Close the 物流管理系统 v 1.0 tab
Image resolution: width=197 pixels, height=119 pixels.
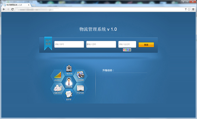coord(29,5)
